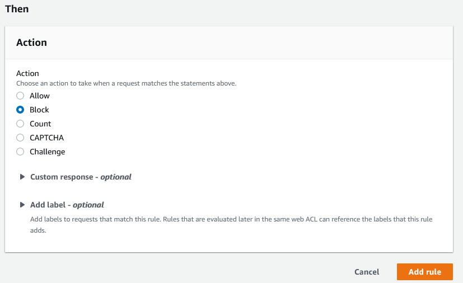Expand the Custom response - optional section title
The width and height of the screenshot is (463, 283).
81,177
